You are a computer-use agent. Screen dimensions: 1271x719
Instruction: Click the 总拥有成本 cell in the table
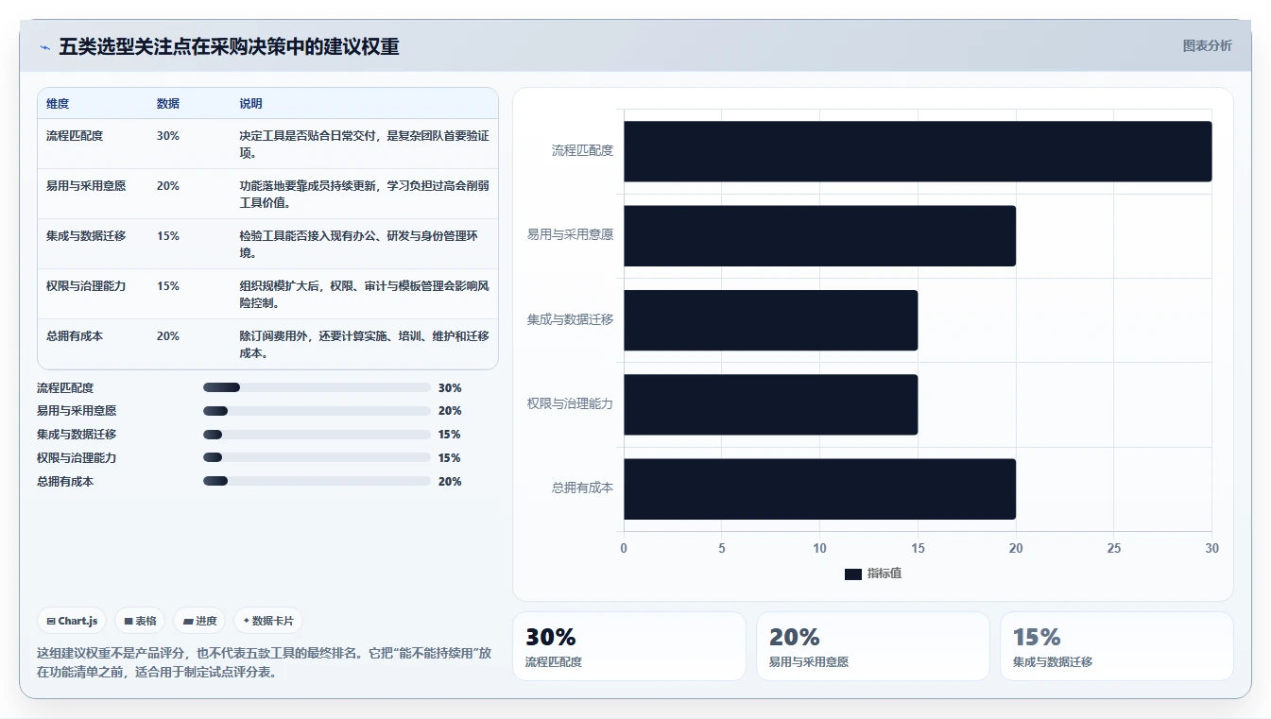75,336
